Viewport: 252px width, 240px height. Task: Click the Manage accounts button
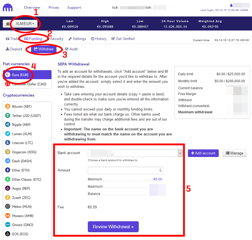[234, 153]
